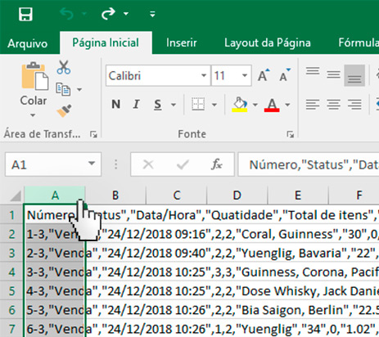Click the Colar paste clipboard icon
379x337 pixels.
point(35,76)
